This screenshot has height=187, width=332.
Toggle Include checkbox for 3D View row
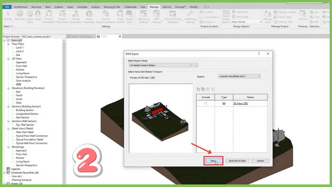coord(205,103)
